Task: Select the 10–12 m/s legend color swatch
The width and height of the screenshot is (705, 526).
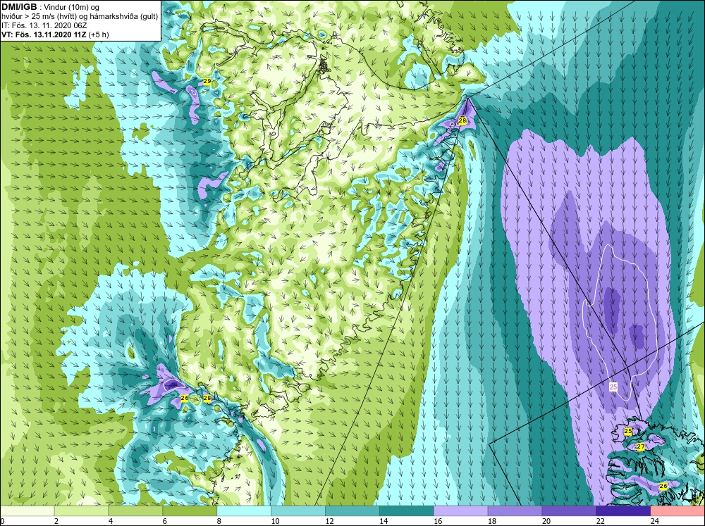Action: (298, 511)
